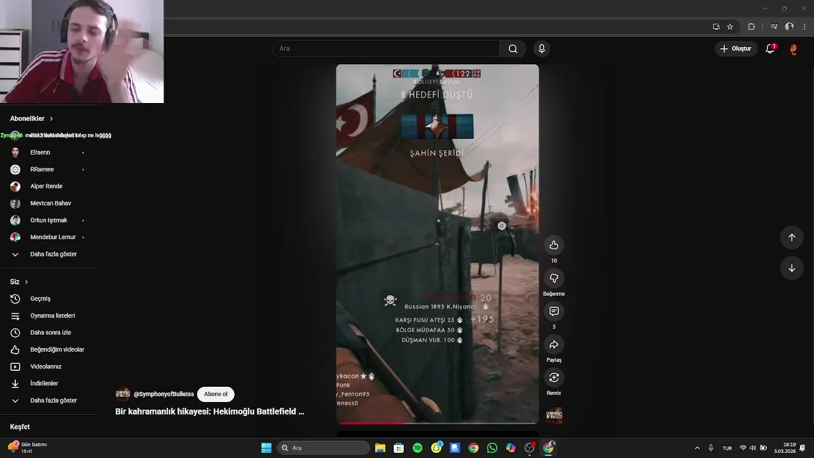Open Spotify from the taskbar

(417, 448)
